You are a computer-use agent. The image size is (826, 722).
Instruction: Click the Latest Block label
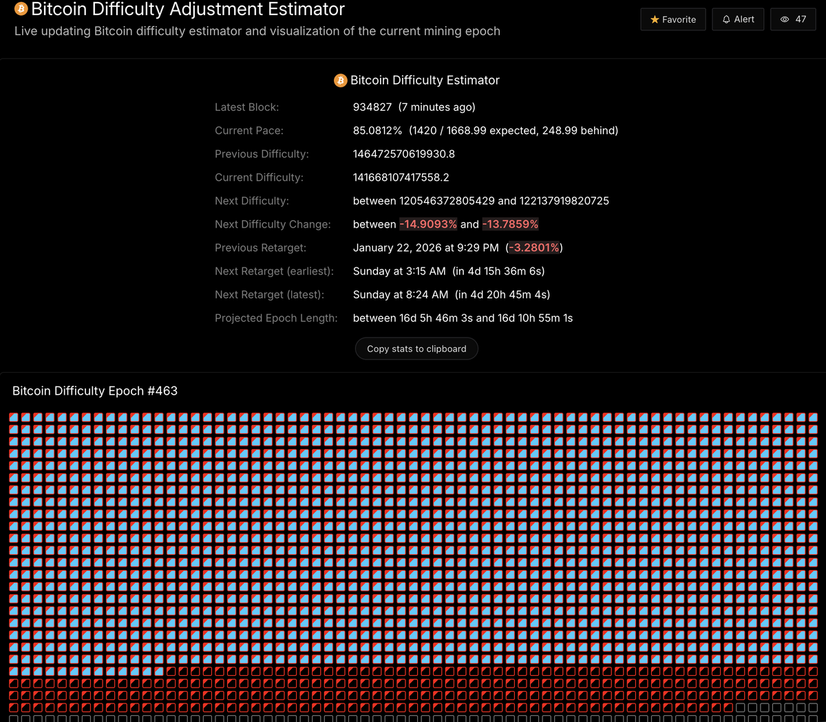[246, 107]
